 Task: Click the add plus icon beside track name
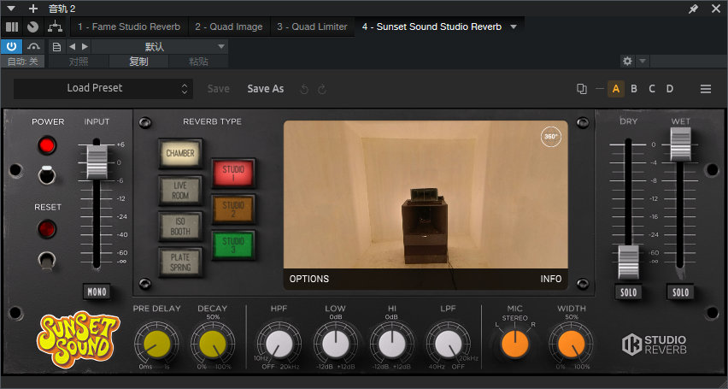pos(33,9)
